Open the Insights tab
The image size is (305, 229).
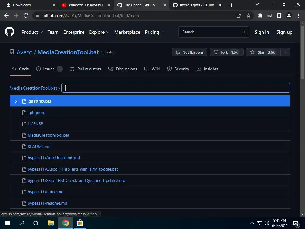point(207,69)
